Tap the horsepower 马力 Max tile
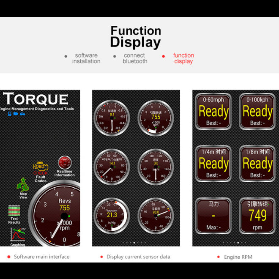This screenshot has height=279, width=279. pos(213,216)
